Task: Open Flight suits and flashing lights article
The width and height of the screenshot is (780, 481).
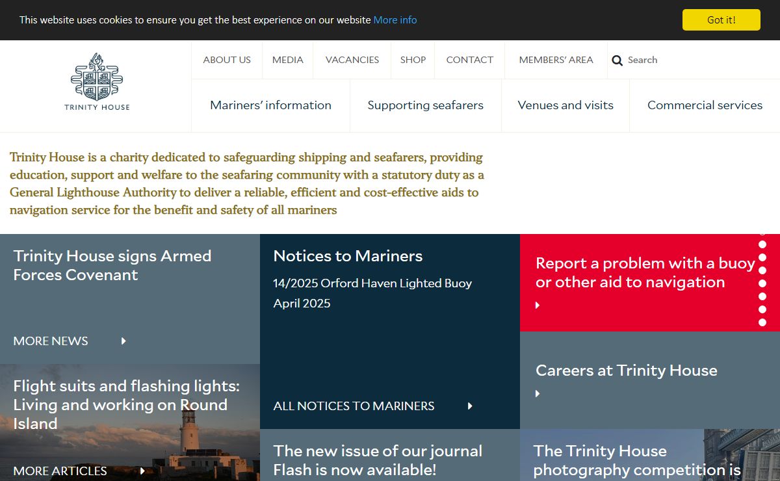Action: (127, 405)
